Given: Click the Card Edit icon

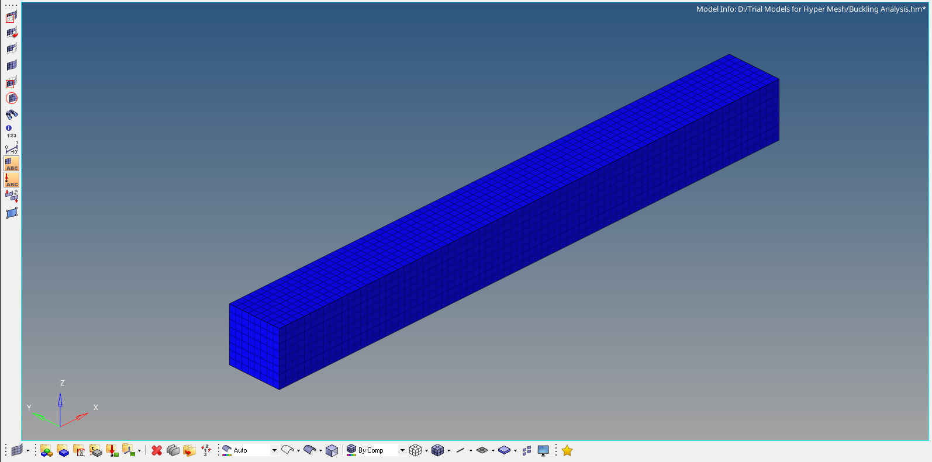Looking at the screenshot, I should pos(173,450).
